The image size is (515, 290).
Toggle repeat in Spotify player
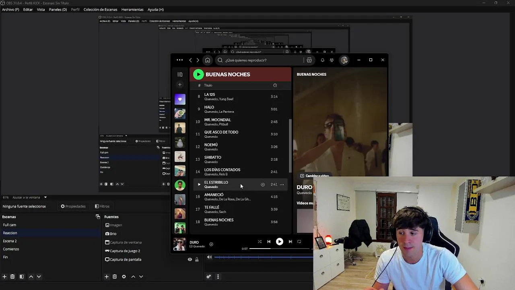pos(299,242)
